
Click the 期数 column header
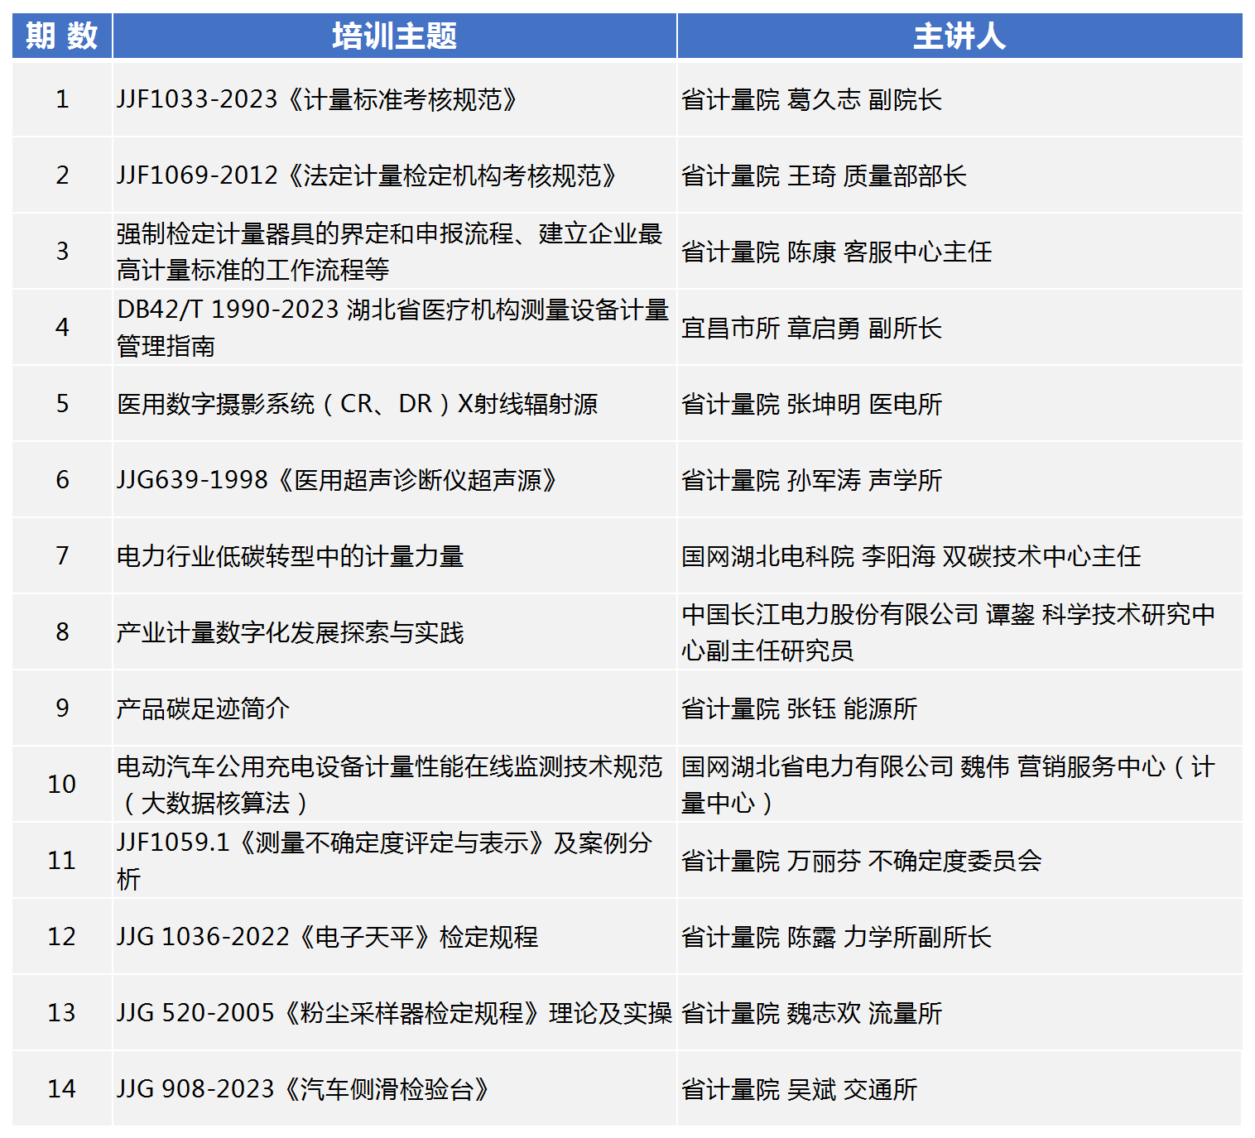[x=62, y=36]
